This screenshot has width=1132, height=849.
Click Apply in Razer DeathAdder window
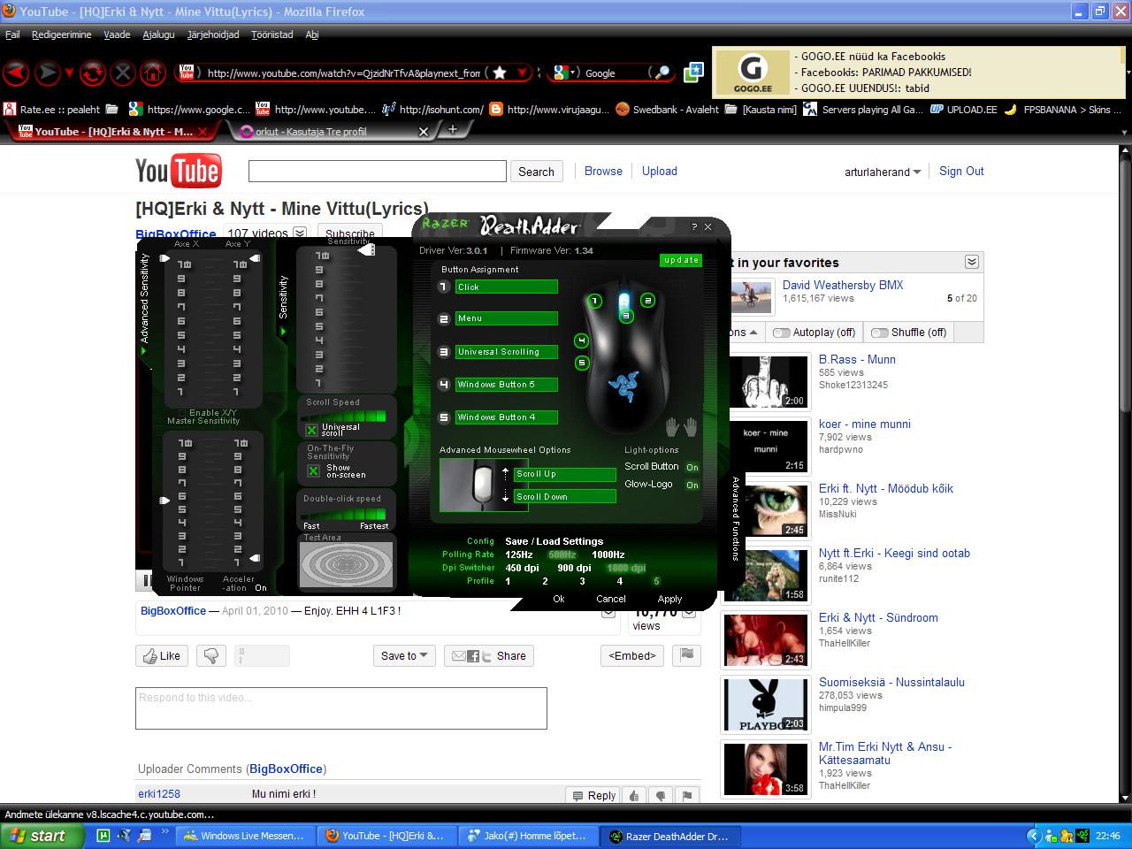669,599
